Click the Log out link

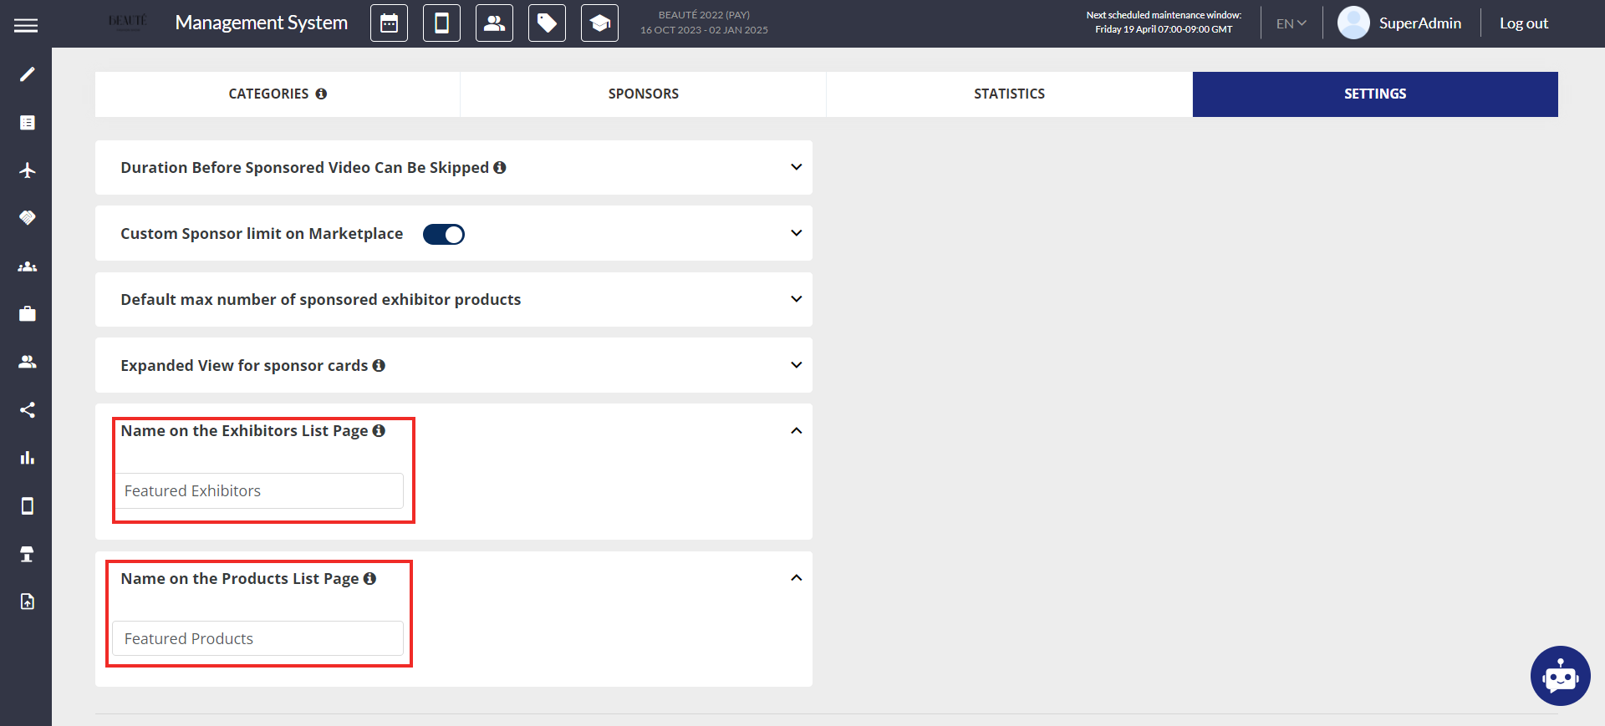[1523, 23]
